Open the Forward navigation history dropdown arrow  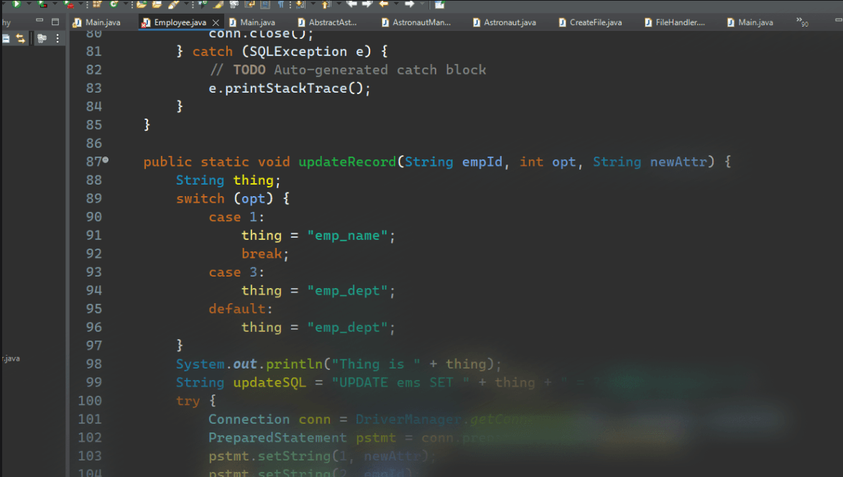tap(422, 4)
